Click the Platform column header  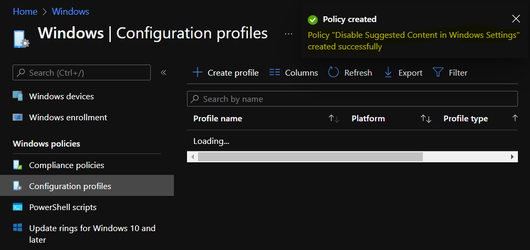(368, 119)
